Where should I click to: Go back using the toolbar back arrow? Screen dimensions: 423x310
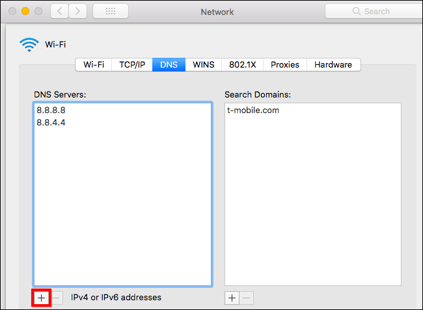tap(60, 11)
